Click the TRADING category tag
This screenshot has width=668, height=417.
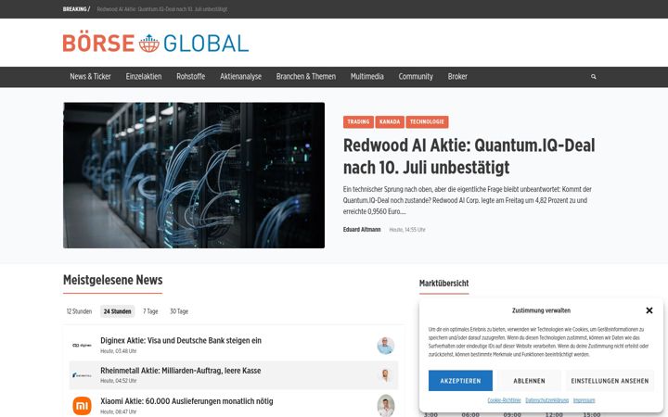[x=358, y=122]
